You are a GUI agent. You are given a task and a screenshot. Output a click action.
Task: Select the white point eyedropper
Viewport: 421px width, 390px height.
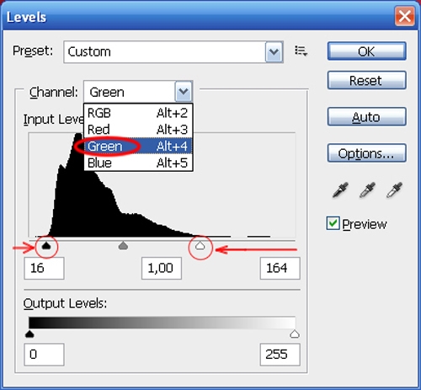[x=394, y=190]
